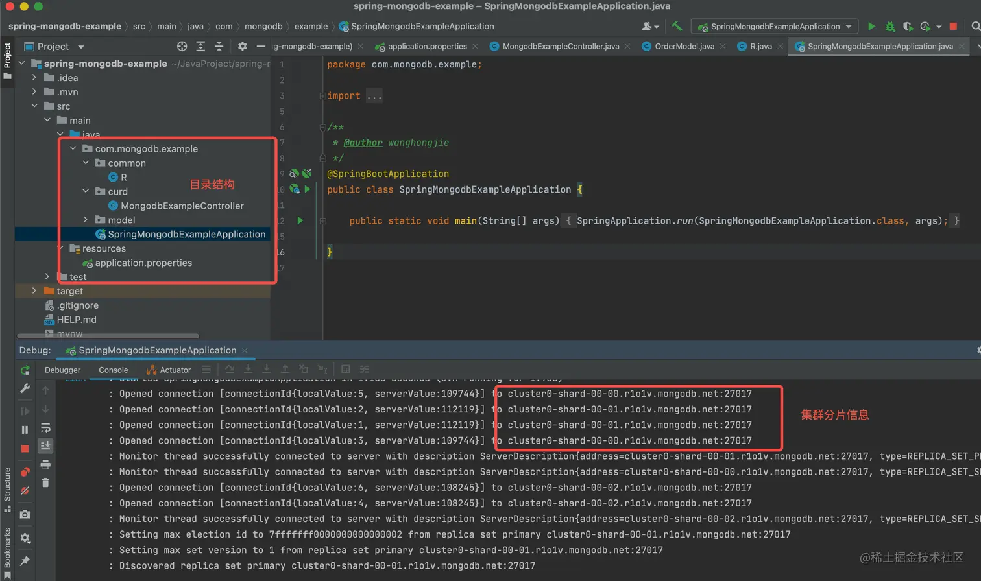The image size is (981, 581).
Task: Expand the .idea folder
Action: (x=34, y=78)
